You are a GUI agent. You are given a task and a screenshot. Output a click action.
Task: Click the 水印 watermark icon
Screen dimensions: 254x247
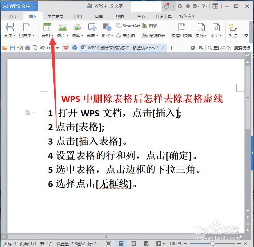pyautogui.click(x=216, y=27)
